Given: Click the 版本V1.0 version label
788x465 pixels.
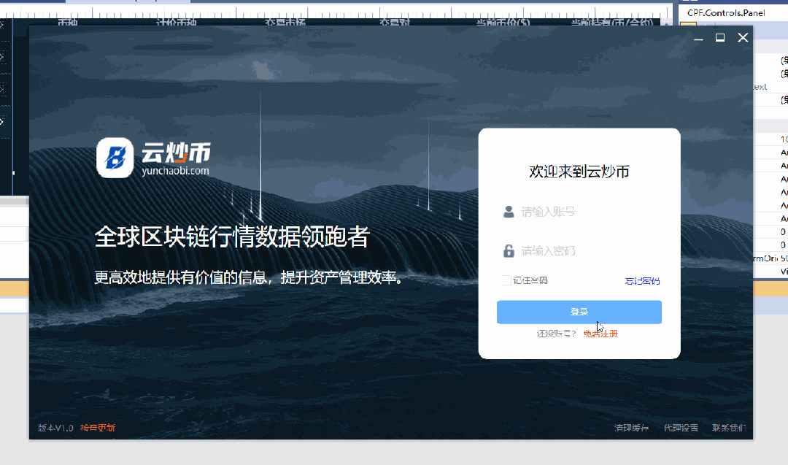Looking at the screenshot, I should pos(55,428).
